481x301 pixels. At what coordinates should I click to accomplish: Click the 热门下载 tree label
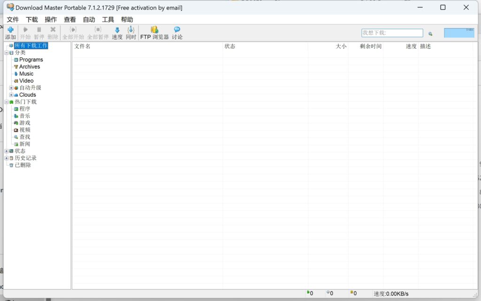pyautogui.click(x=25, y=102)
